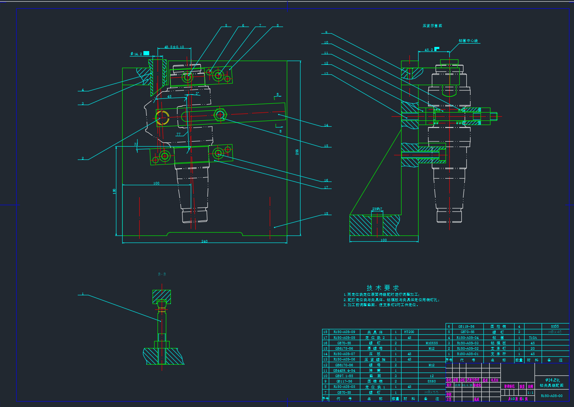Select the B-B section view label
Image resolution: width=574 pixels, height=407 pixels.
[x=162, y=275]
